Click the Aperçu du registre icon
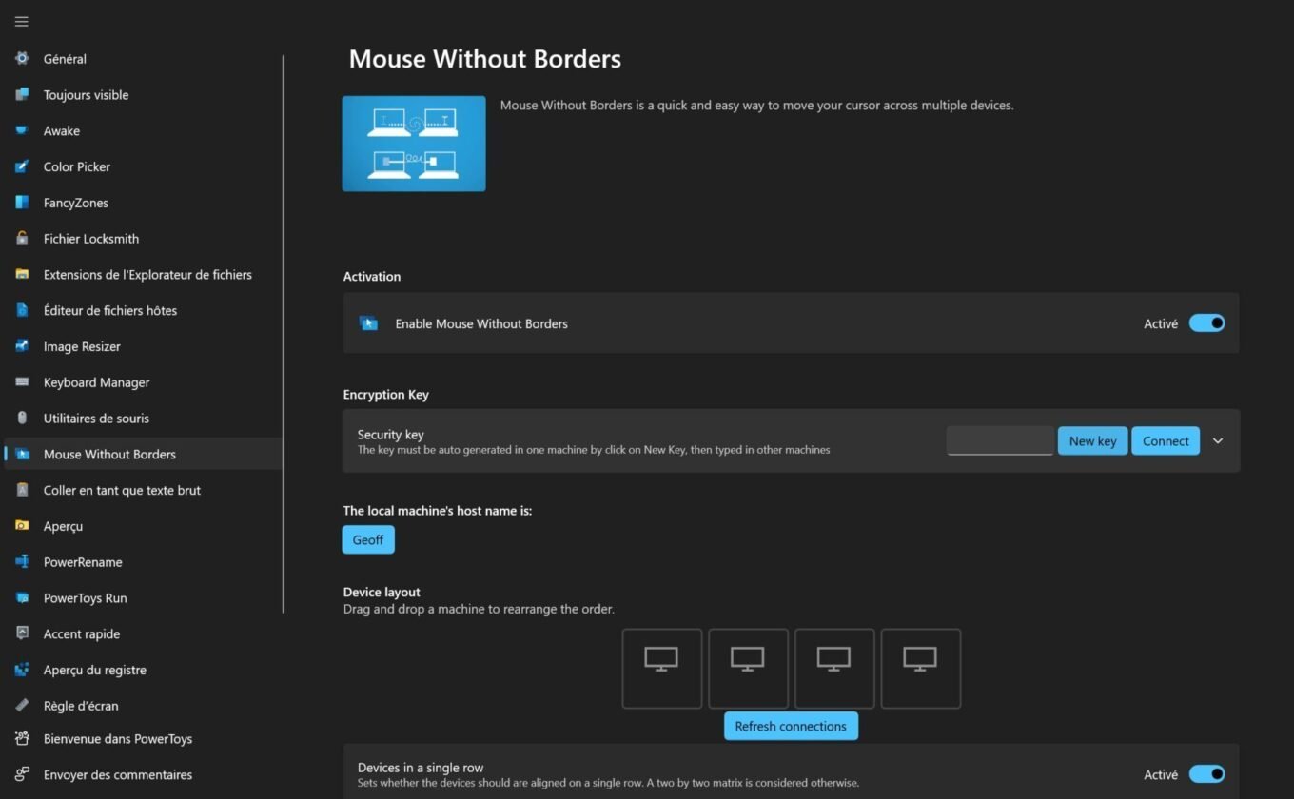Viewport: 1294px width, 799px height. click(22, 670)
